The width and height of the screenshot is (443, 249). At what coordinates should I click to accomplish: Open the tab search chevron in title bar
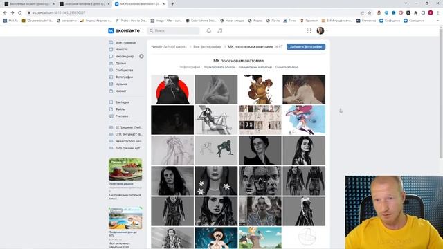406,3
